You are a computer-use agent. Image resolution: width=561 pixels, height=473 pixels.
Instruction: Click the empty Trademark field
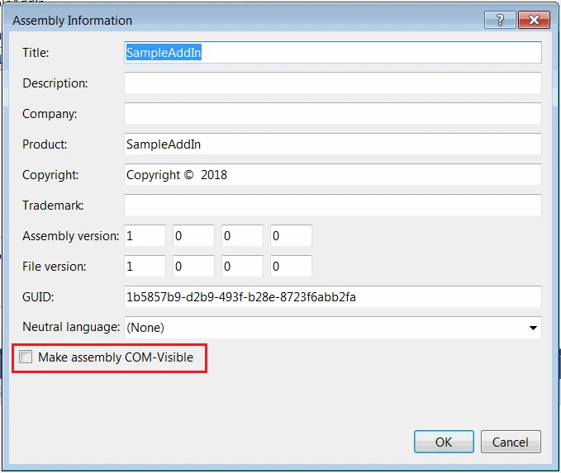click(333, 206)
